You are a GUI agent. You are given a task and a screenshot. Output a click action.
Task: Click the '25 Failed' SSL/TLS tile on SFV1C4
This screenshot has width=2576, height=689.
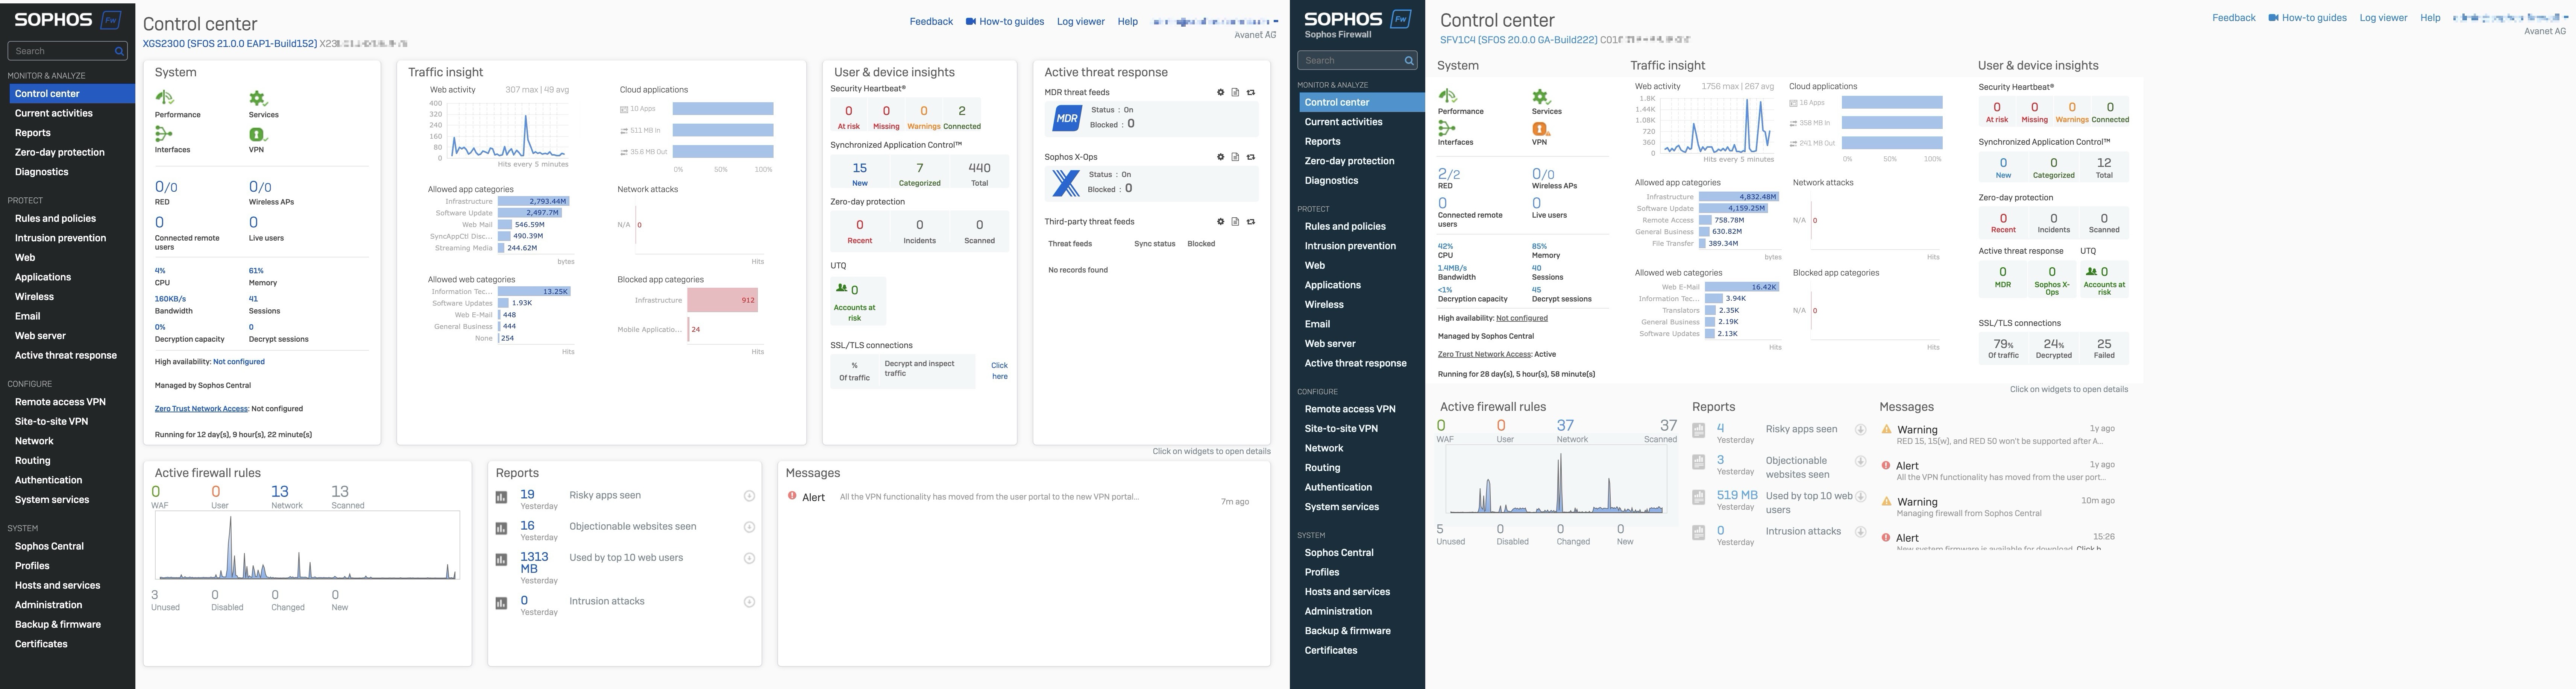coord(2104,348)
